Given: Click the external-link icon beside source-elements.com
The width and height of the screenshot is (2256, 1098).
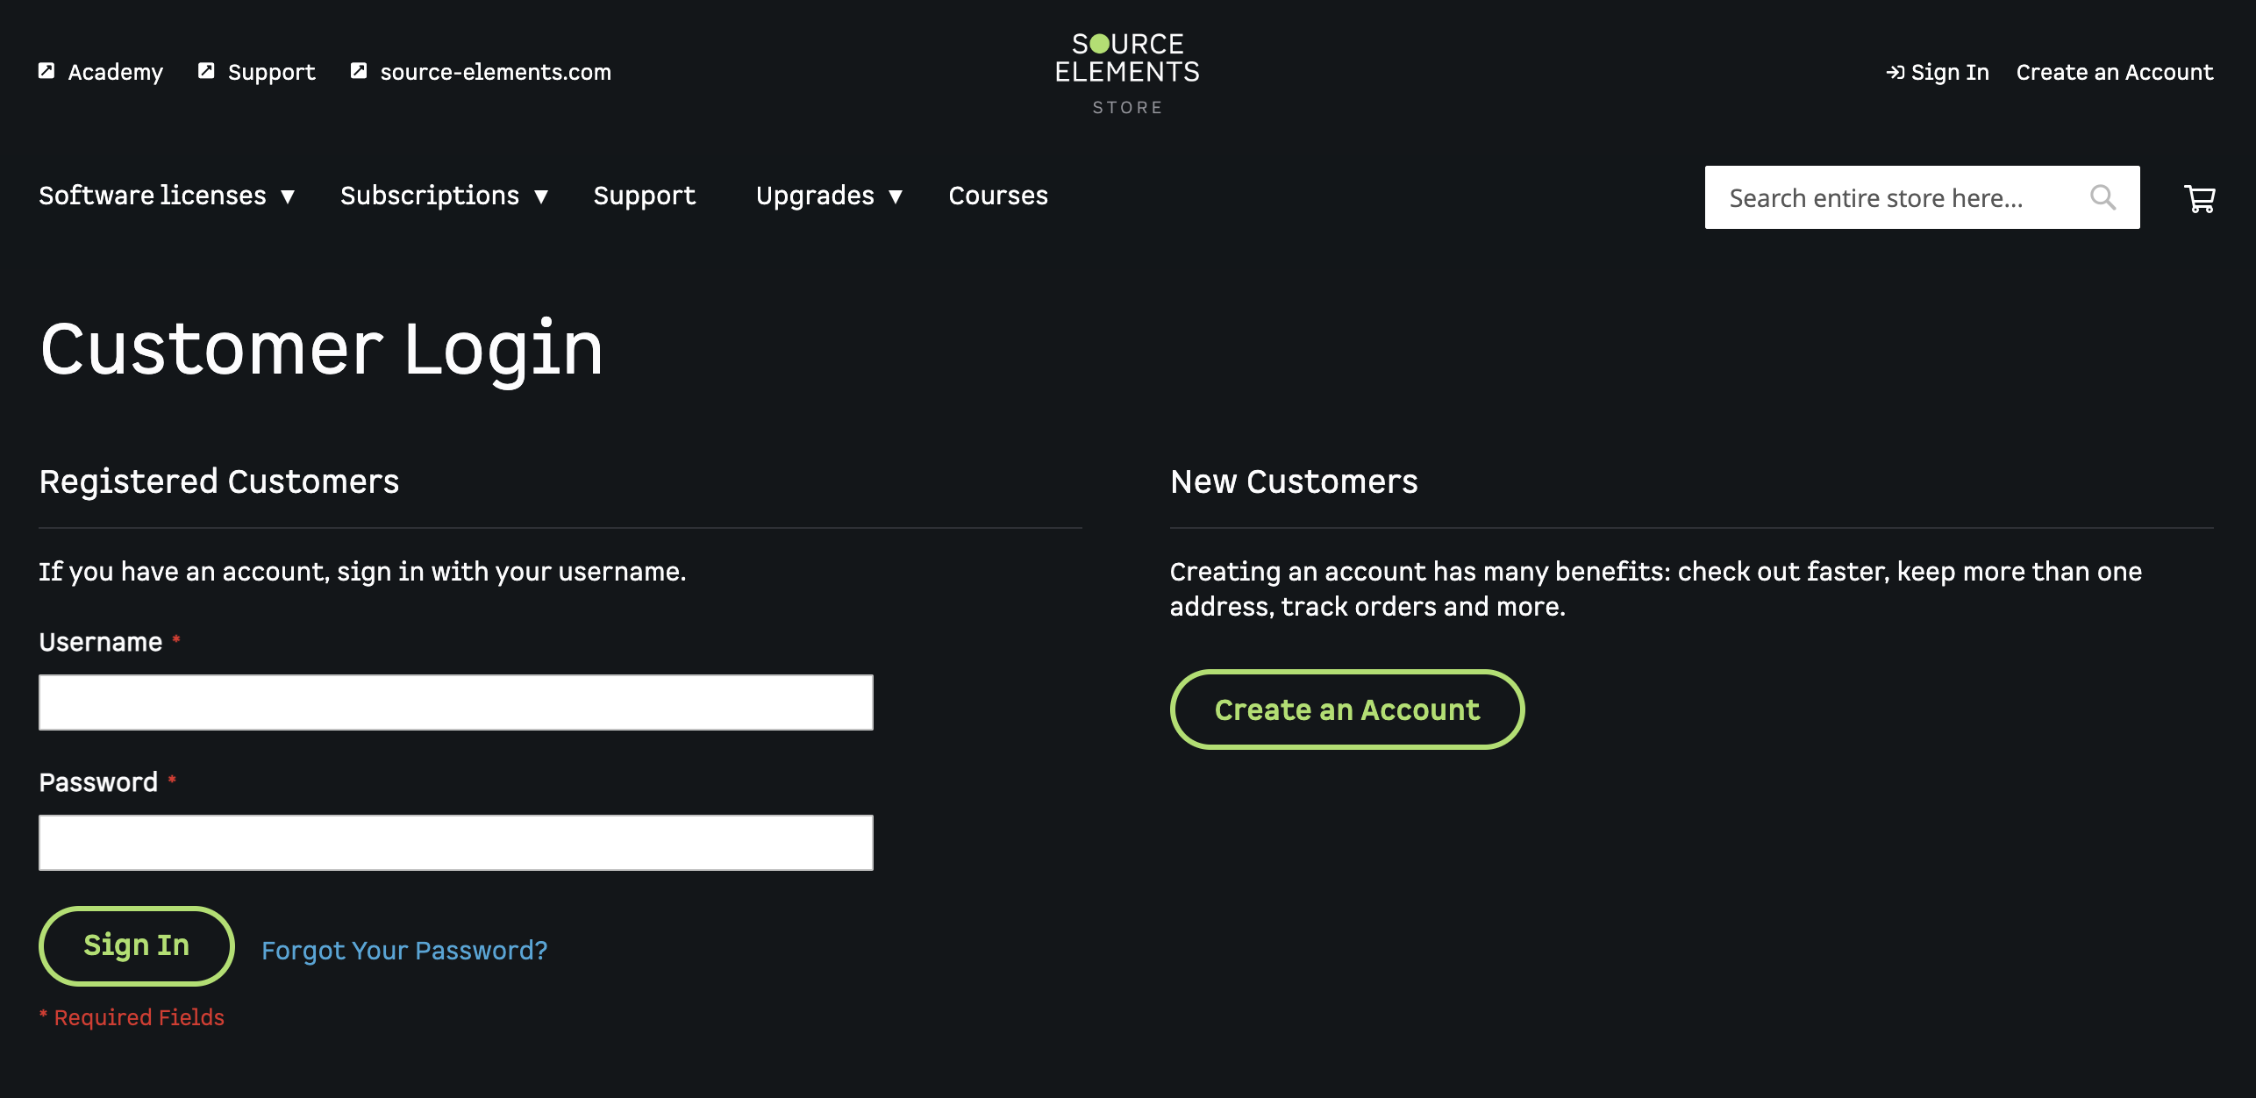Looking at the screenshot, I should pyautogui.click(x=359, y=71).
